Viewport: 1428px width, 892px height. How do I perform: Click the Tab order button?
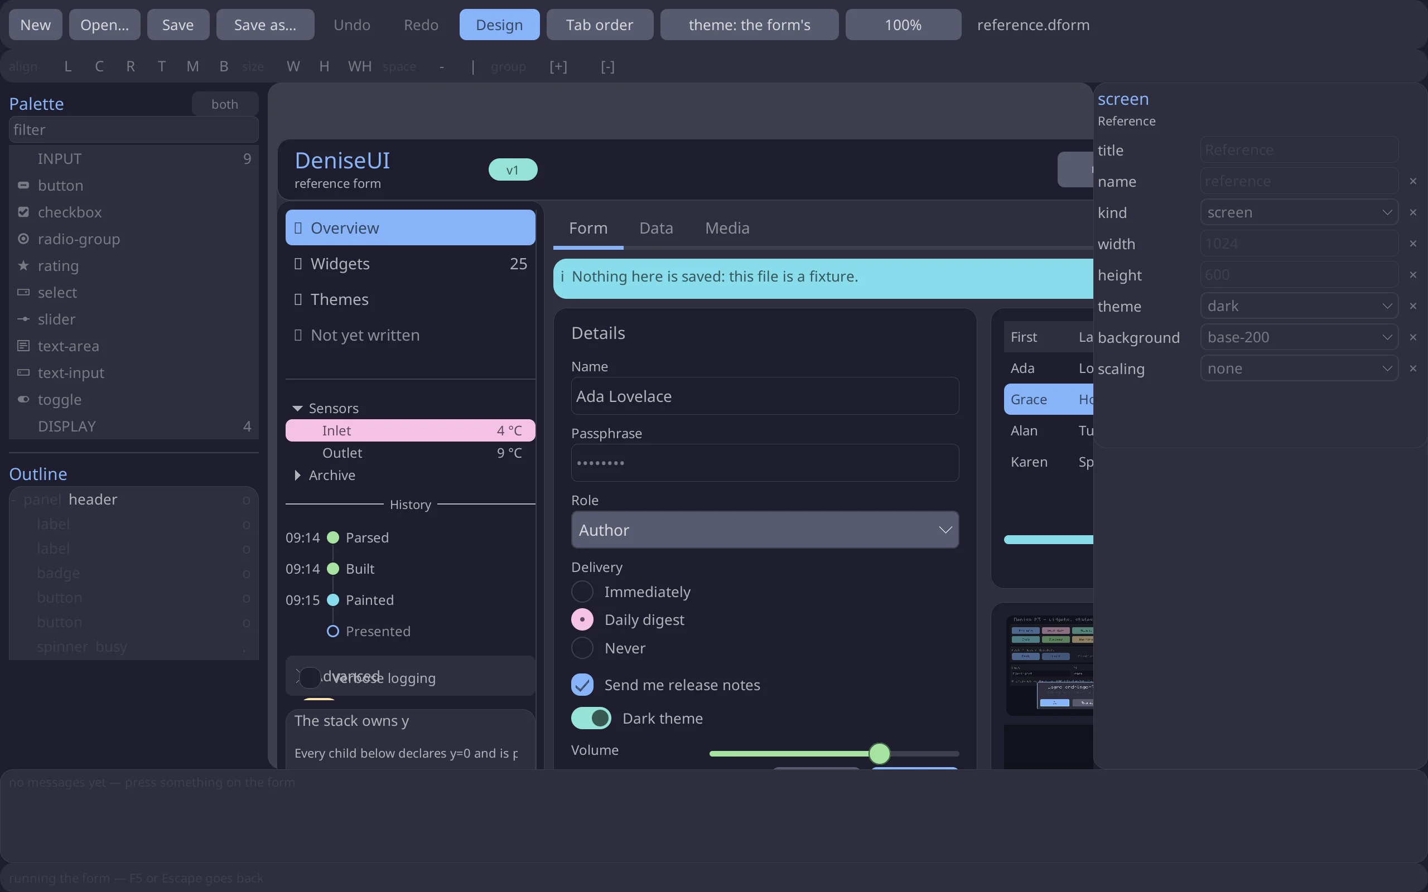tap(600, 25)
